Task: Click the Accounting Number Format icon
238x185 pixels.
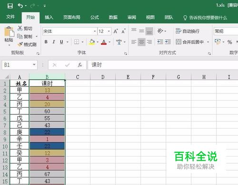Action: (218, 42)
